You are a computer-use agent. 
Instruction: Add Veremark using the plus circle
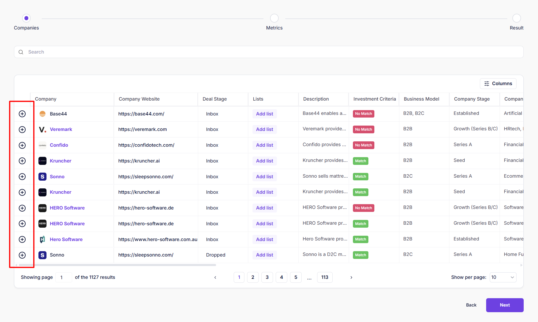(22, 129)
